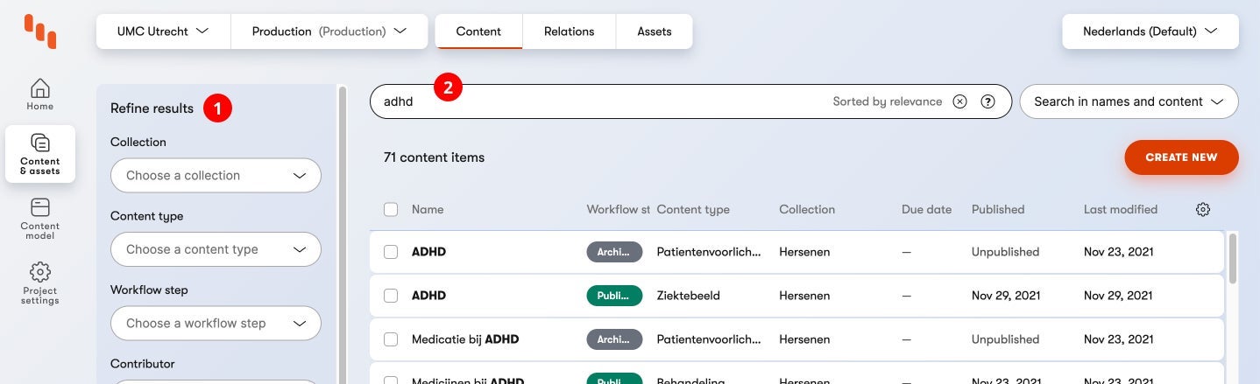Switch to the Relations tab
The image size is (1260, 384).
tap(569, 31)
